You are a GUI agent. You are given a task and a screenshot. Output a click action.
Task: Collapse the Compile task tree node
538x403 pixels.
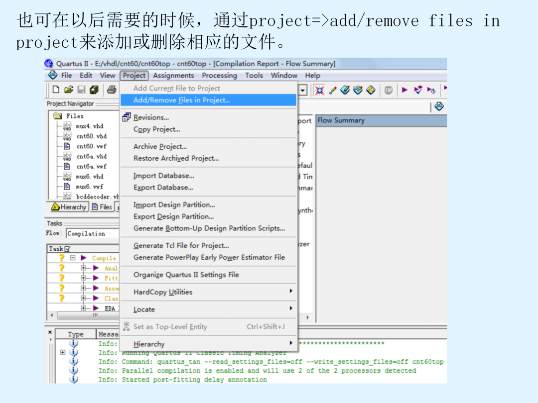coord(72,258)
